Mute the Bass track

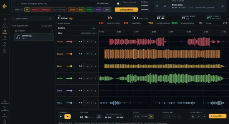coord(88,66)
